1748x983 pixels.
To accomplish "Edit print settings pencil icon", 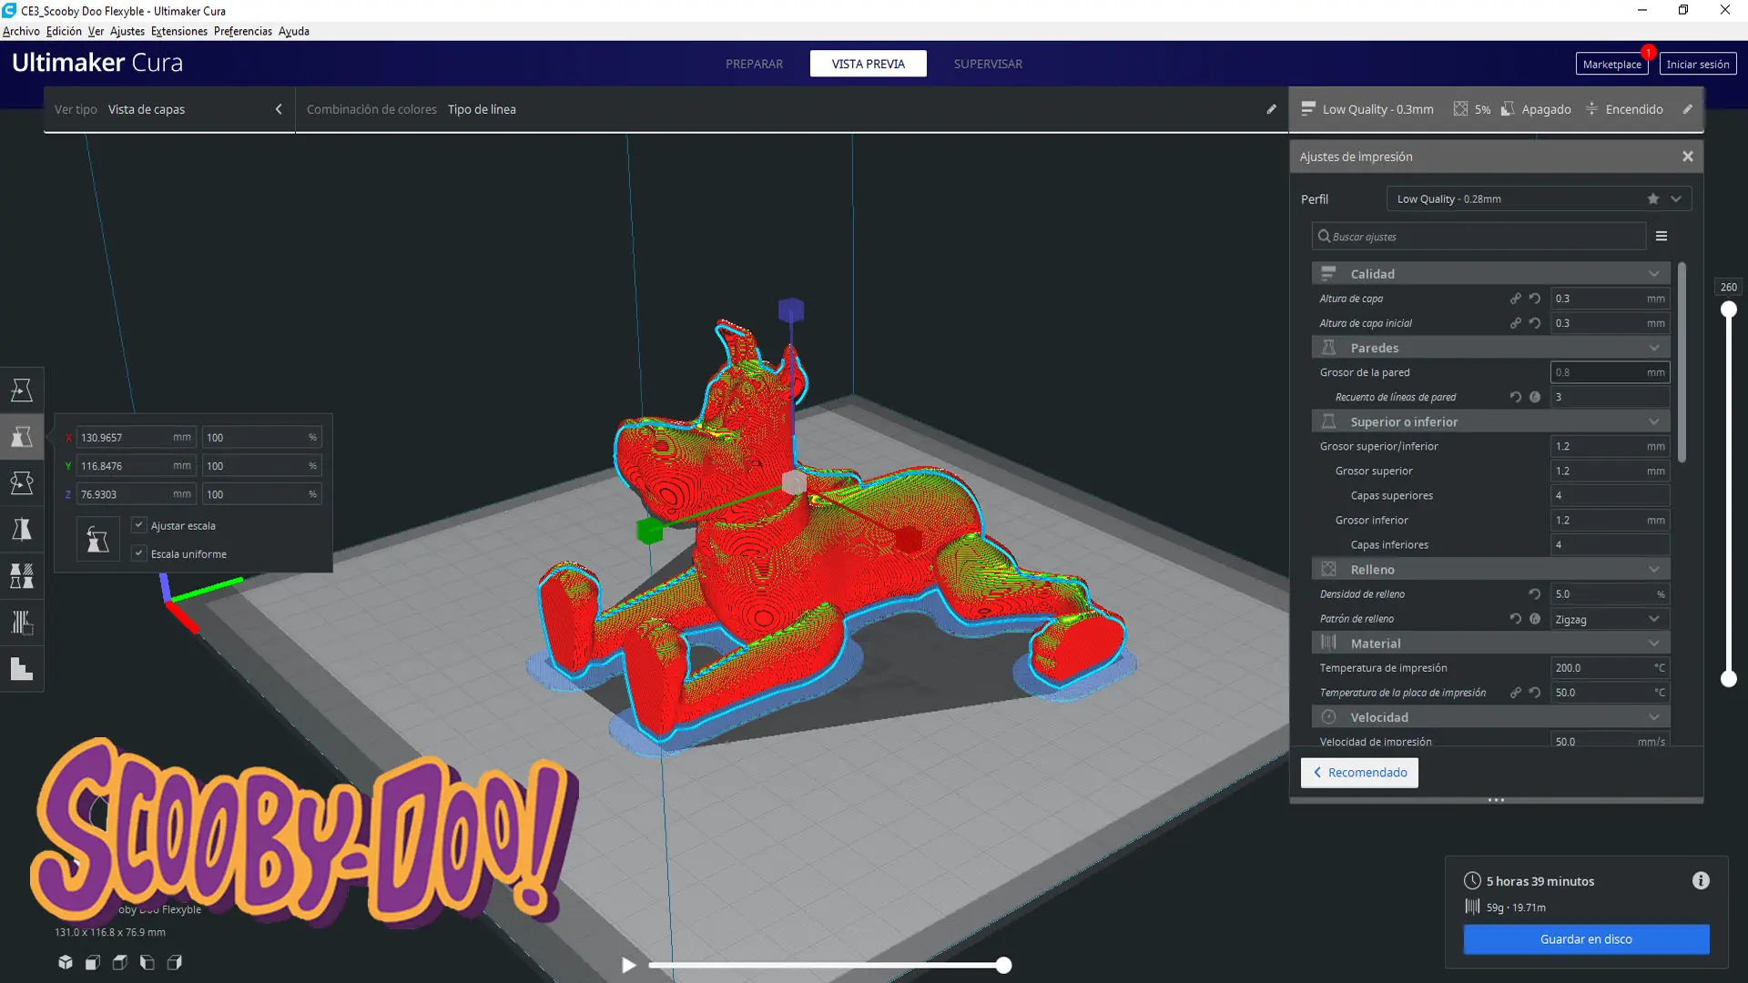I will pos(1687,109).
